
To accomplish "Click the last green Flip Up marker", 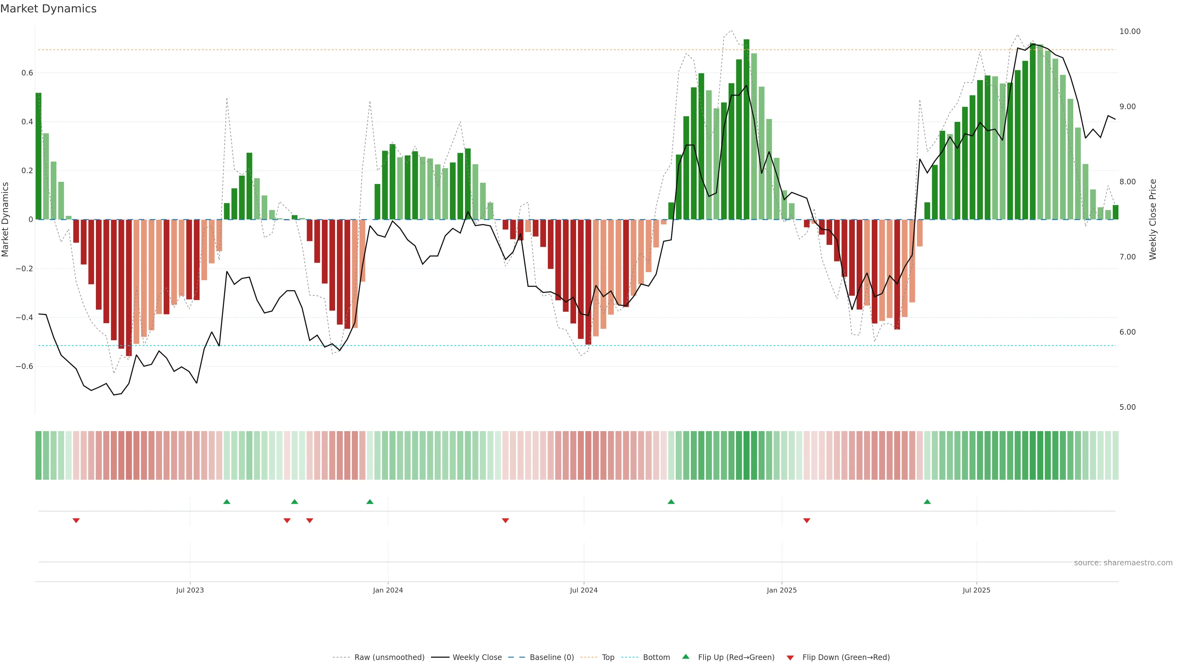I will coord(927,502).
